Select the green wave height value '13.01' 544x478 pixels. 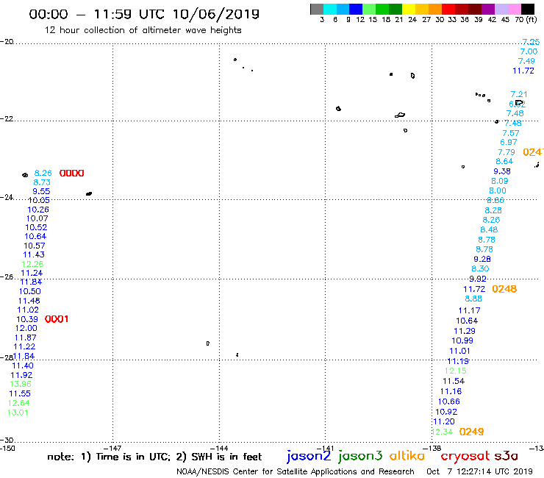(18, 413)
